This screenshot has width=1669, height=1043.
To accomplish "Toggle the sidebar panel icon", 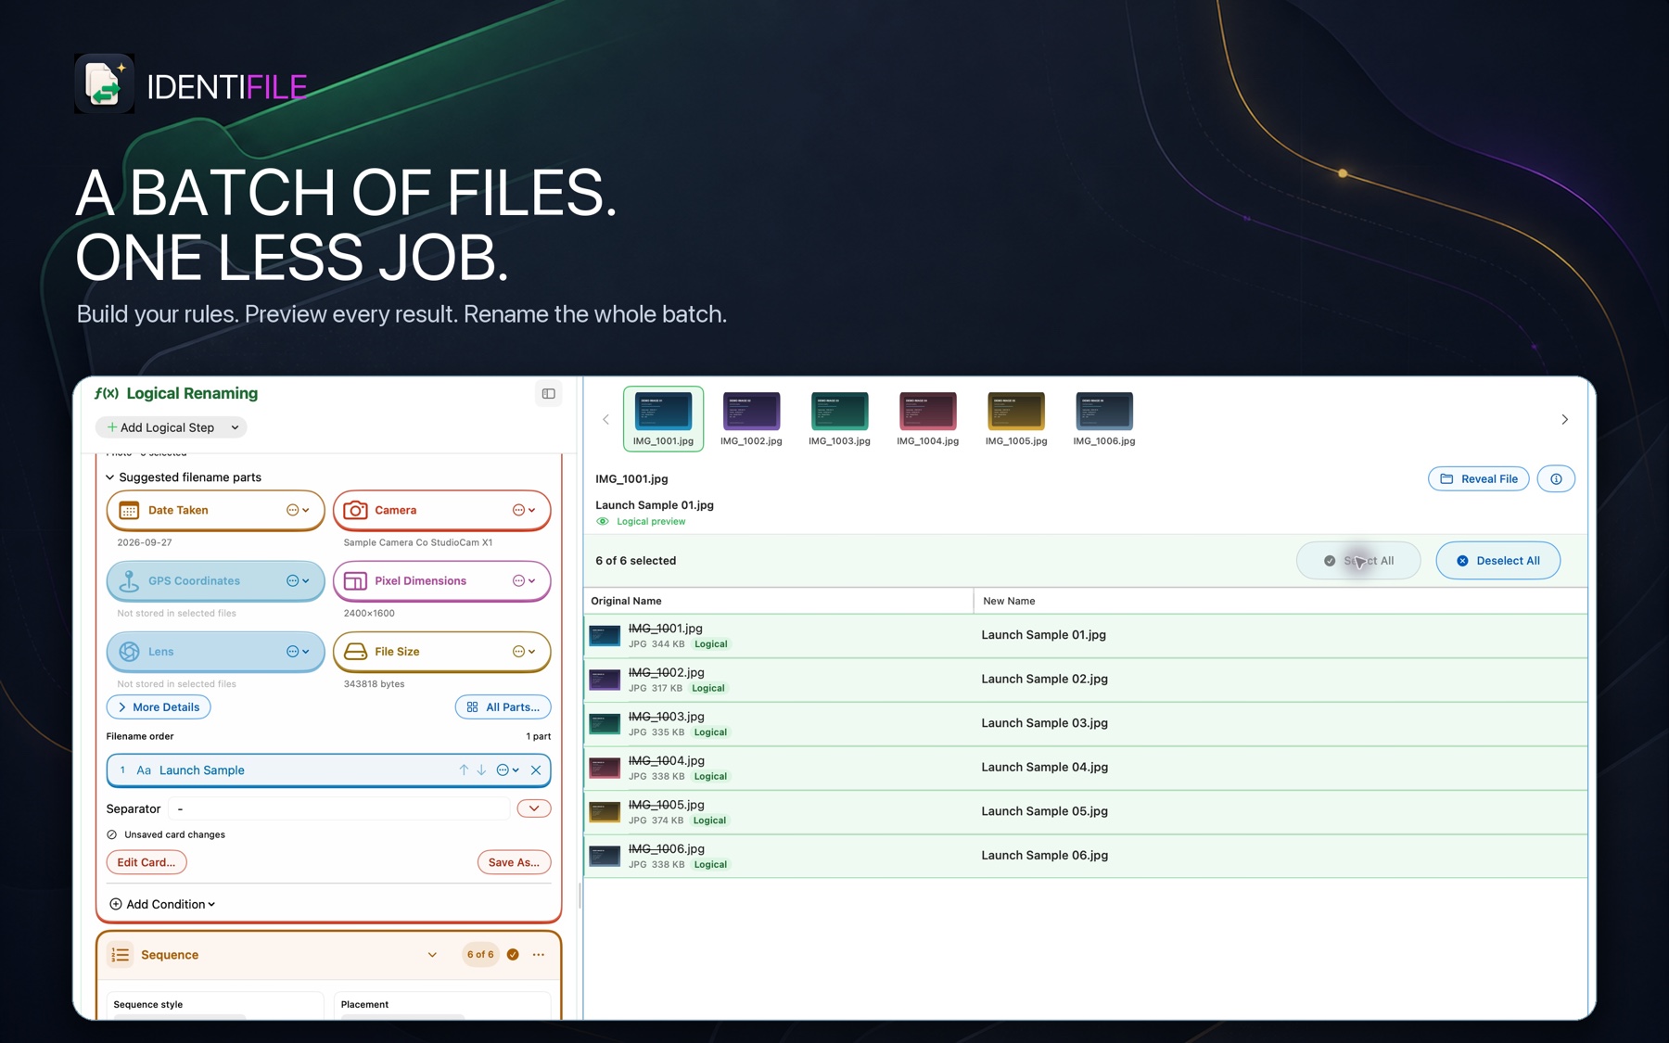I will coord(548,394).
